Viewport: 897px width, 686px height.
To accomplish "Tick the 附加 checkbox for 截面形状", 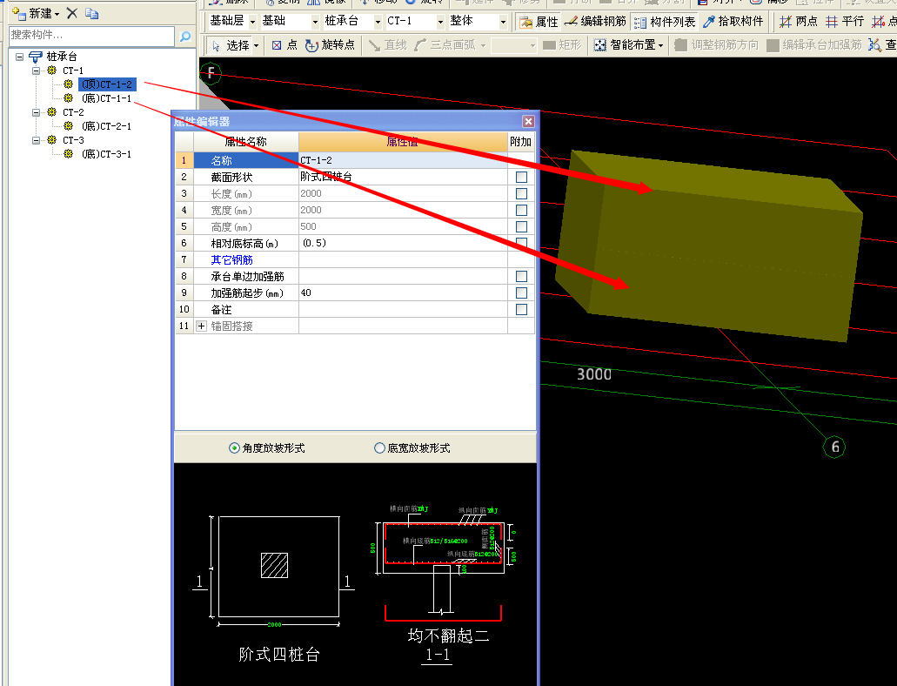I will 521,178.
